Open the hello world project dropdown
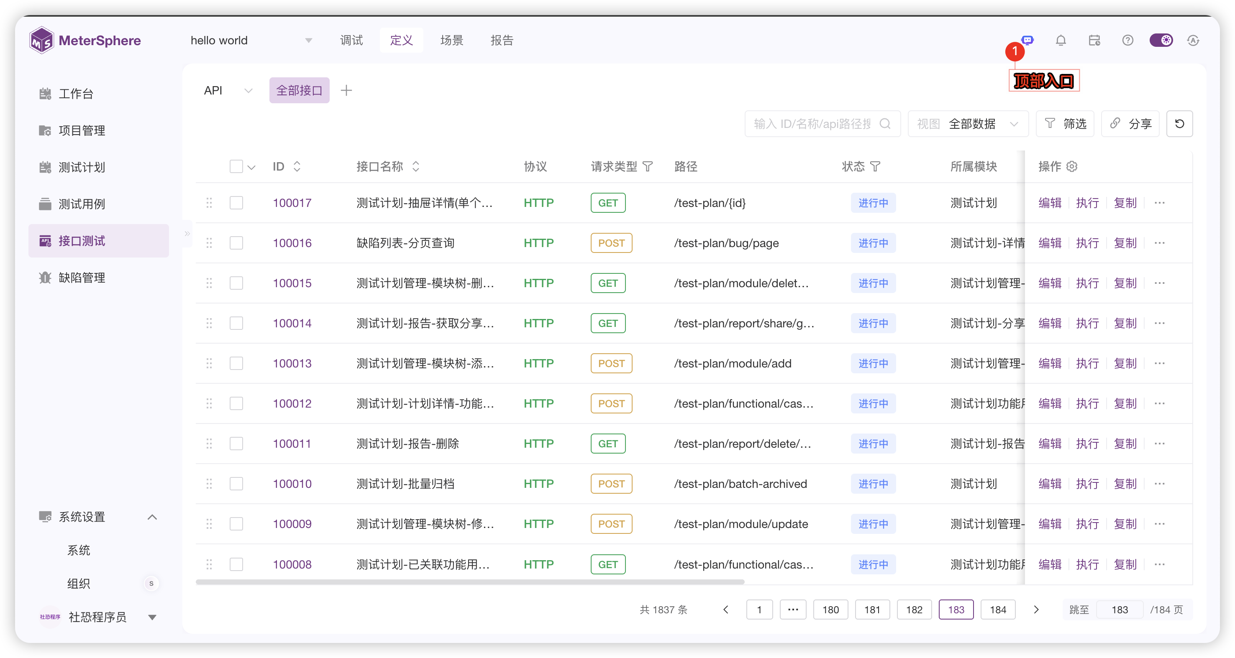The height and width of the screenshot is (658, 1235). click(251, 40)
